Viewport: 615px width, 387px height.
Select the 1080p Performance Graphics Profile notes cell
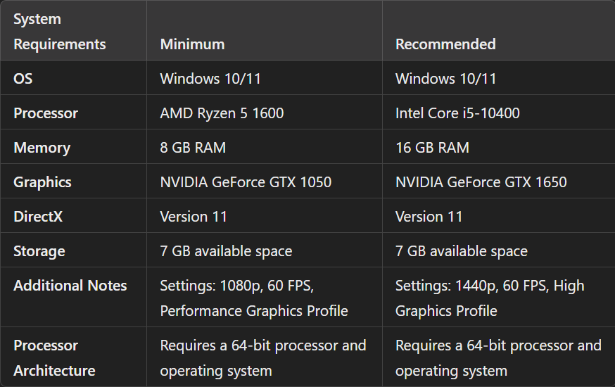coord(254,298)
